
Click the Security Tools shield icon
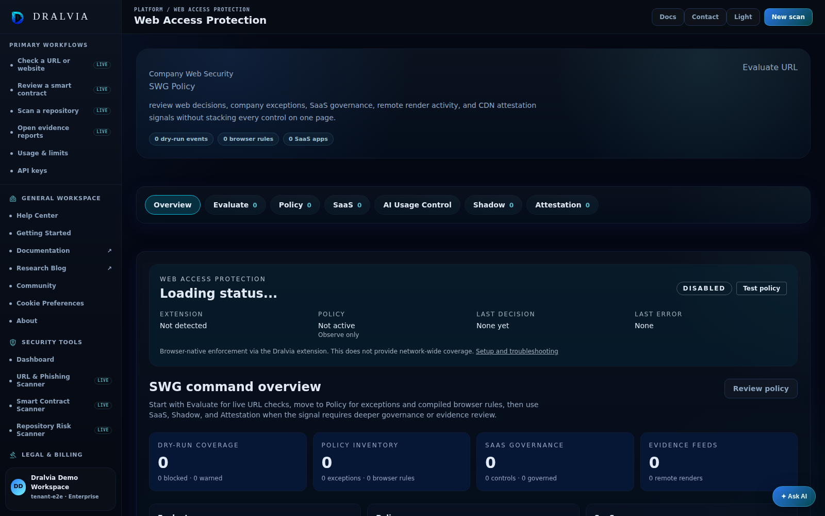point(13,343)
